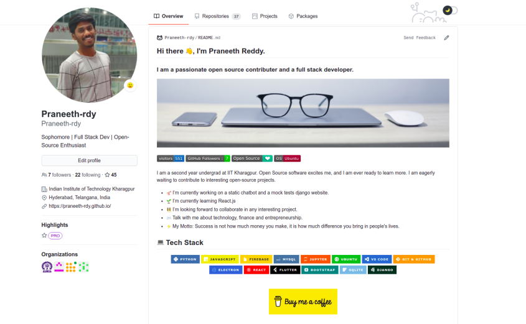Click the pencil icon to edit README
Image resolution: width=526 pixels, height=324 pixels.
(x=446, y=38)
